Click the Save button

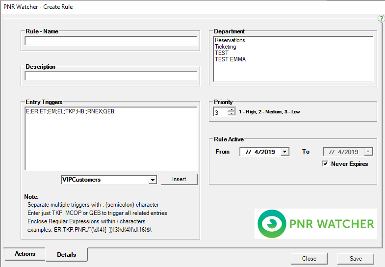(x=356, y=259)
